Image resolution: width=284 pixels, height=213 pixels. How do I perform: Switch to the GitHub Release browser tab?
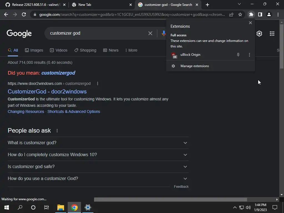coord(34,5)
